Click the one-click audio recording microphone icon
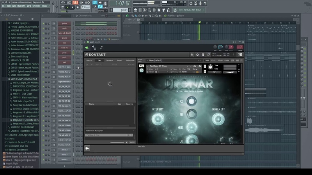 [x=200, y=3]
